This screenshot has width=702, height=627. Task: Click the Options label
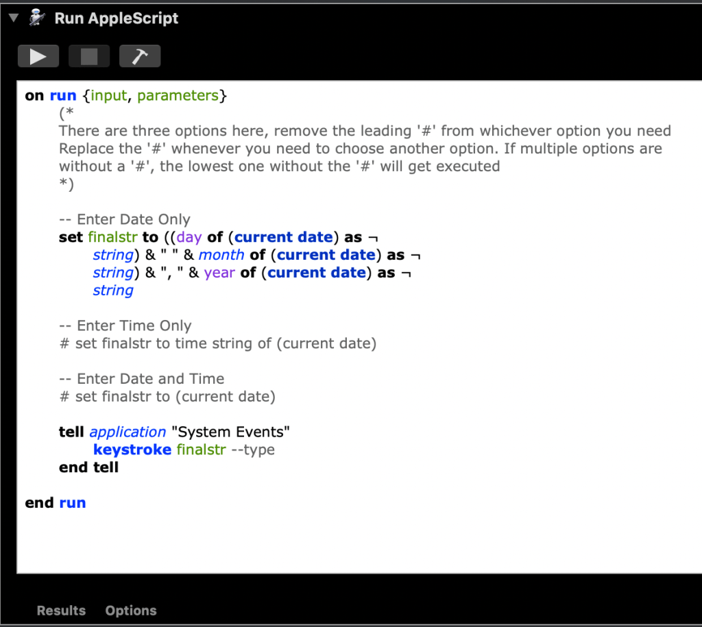(x=130, y=611)
